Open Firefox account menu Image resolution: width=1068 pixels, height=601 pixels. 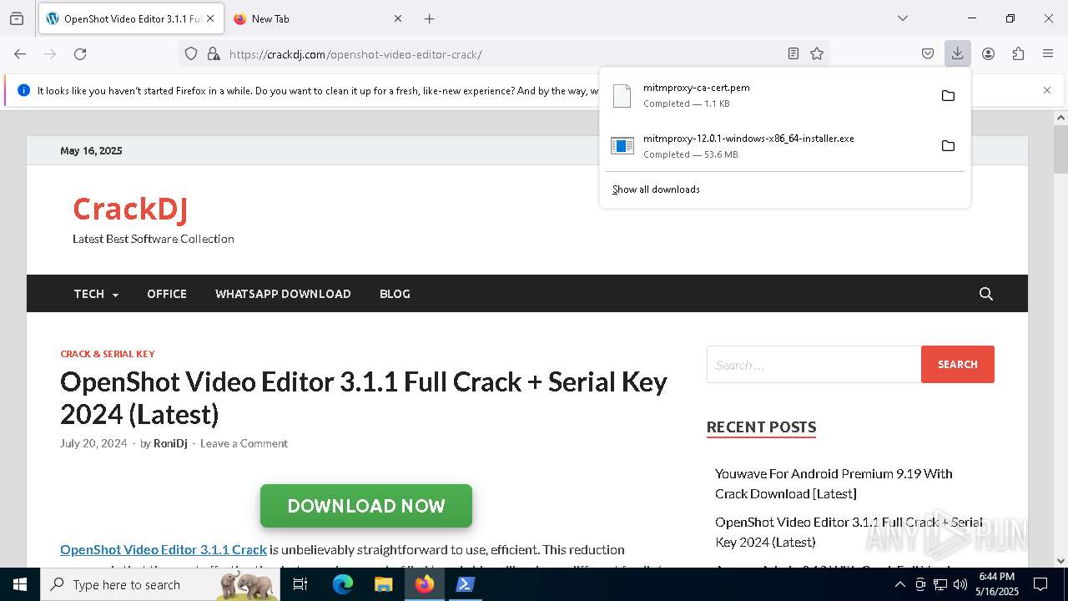pos(988,53)
